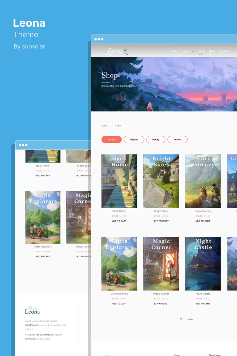Image resolution: width=237 pixels, height=356 pixels.
Task: Open the Shop menu item in the header
Action: tap(202, 51)
